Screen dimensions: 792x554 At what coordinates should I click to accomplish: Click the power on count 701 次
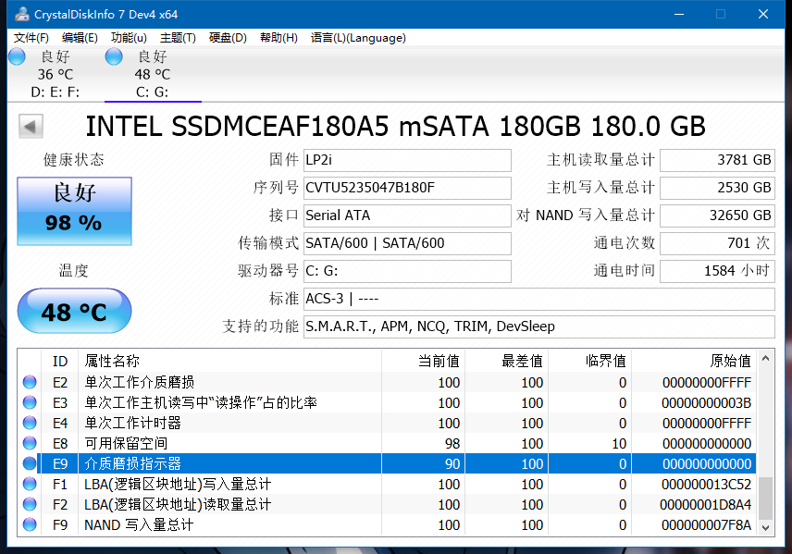717,243
